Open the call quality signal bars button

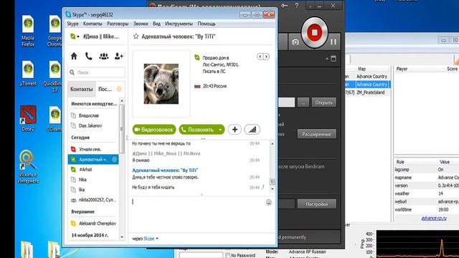pyautogui.click(x=252, y=130)
